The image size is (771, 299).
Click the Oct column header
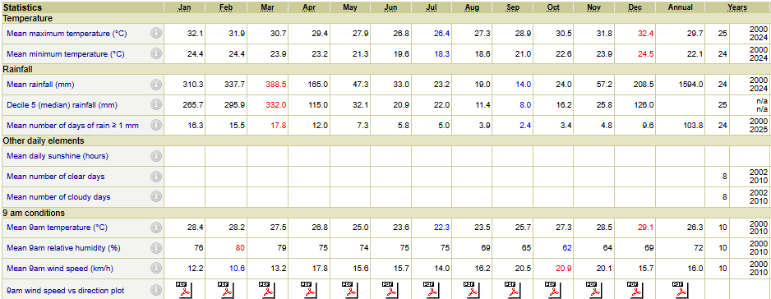point(553,7)
